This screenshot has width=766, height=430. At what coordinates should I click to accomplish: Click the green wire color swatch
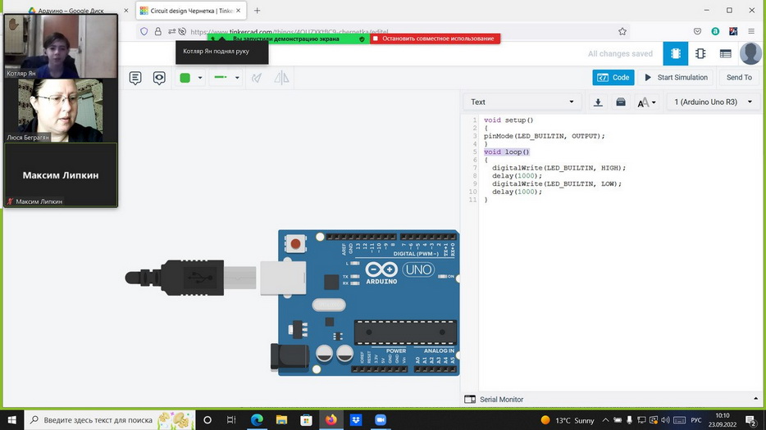point(185,78)
